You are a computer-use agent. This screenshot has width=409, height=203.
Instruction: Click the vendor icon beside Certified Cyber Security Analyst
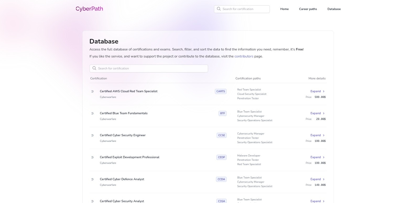pyautogui.click(x=92, y=201)
